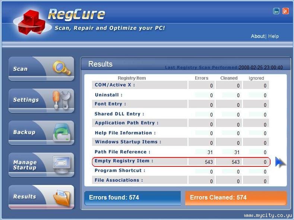
Task: Click the Errors value for Program Shortcut
Action: click(x=211, y=172)
